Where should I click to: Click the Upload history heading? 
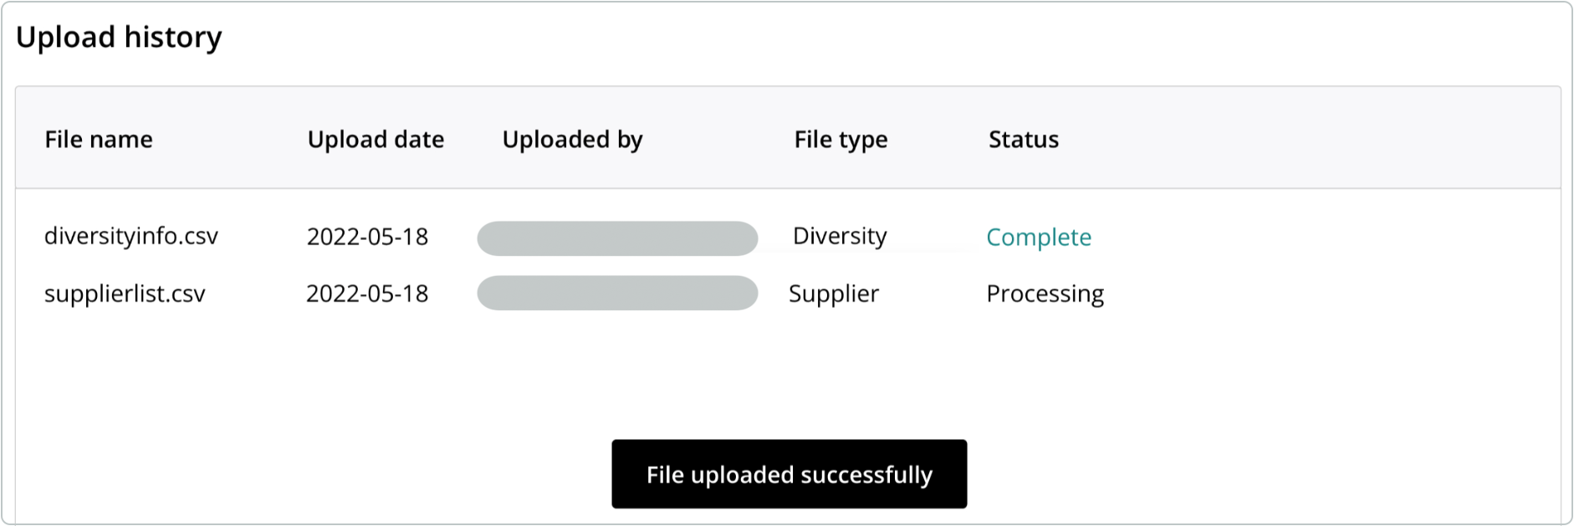(119, 38)
